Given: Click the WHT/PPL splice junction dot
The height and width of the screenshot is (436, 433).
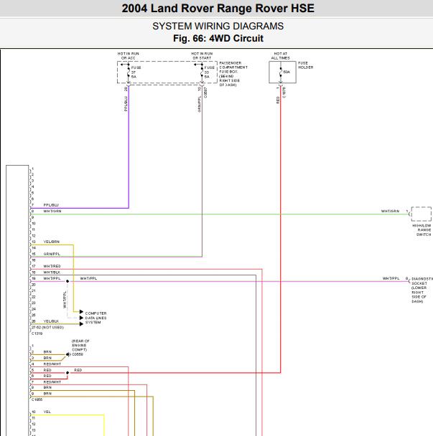Looking at the screenshot, I should tap(67, 281).
